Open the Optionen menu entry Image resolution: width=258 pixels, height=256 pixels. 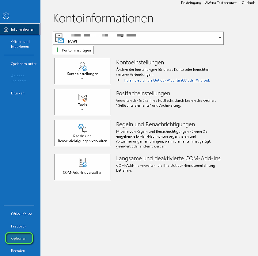[x=19, y=239]
